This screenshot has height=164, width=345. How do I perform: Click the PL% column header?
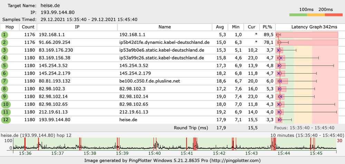[267, 27]
